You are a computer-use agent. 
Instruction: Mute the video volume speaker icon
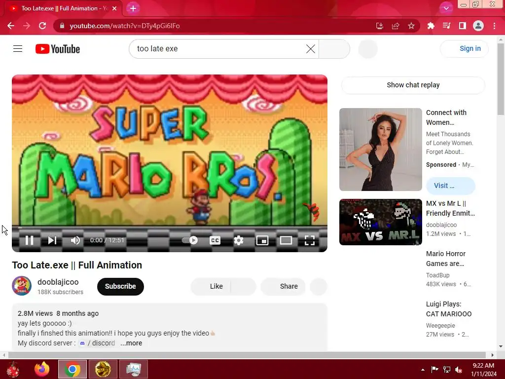tap(75, 240)
